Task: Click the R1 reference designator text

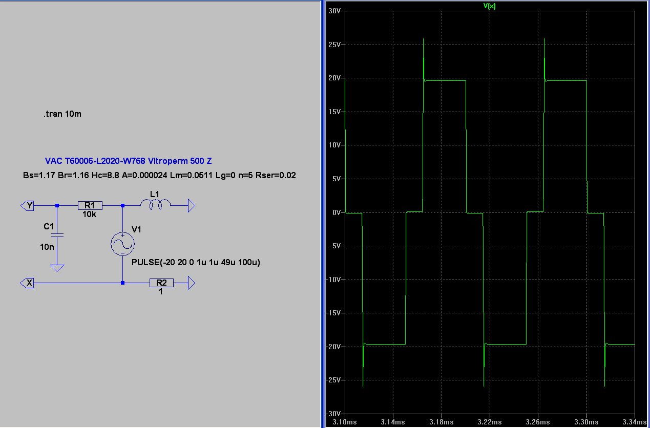Action: coord(90,205)
